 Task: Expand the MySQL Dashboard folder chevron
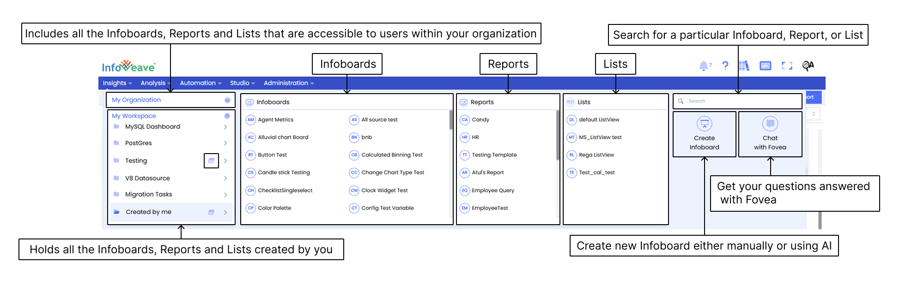[225, 127]
